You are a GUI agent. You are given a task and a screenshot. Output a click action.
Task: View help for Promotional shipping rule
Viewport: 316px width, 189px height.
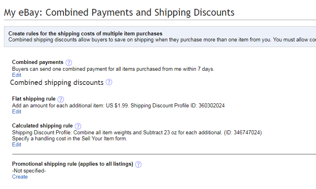tap(138, 164)
